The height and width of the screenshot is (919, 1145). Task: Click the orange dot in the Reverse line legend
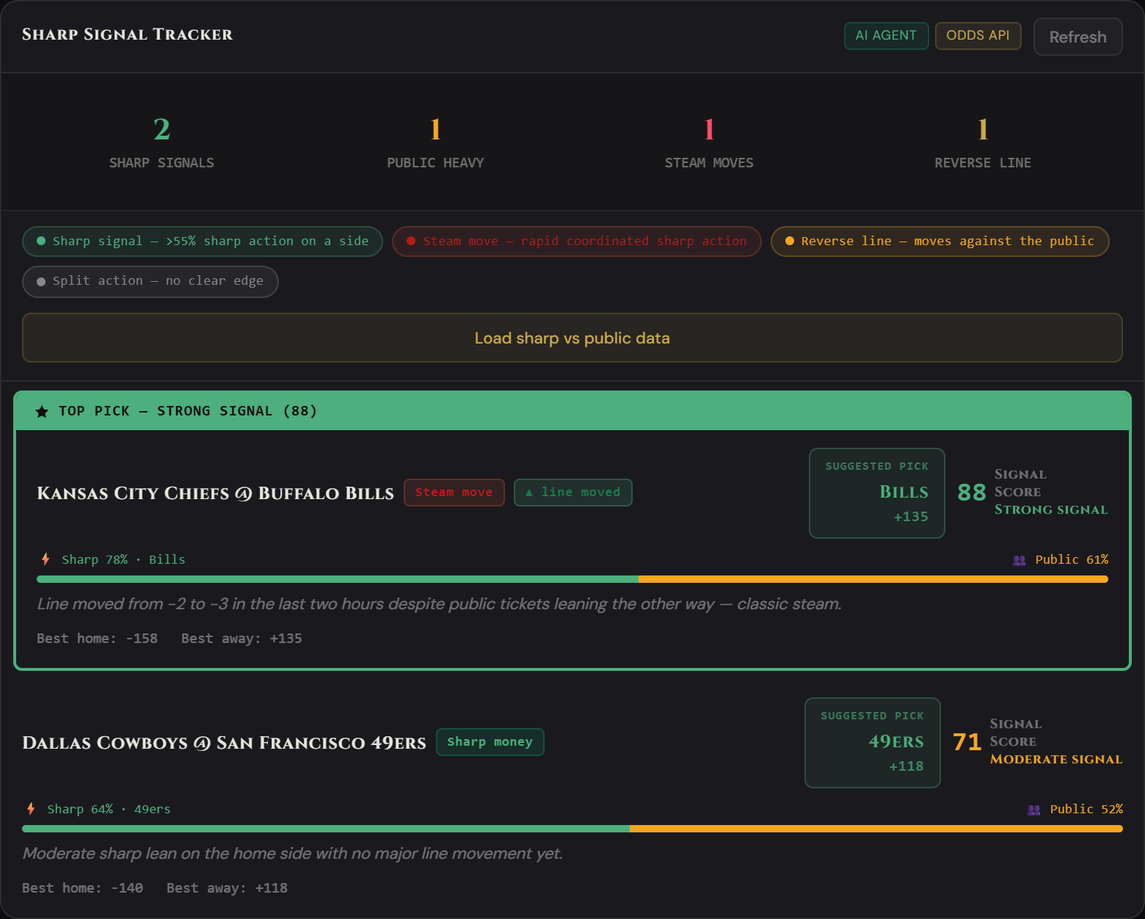[x=790, y=241]
